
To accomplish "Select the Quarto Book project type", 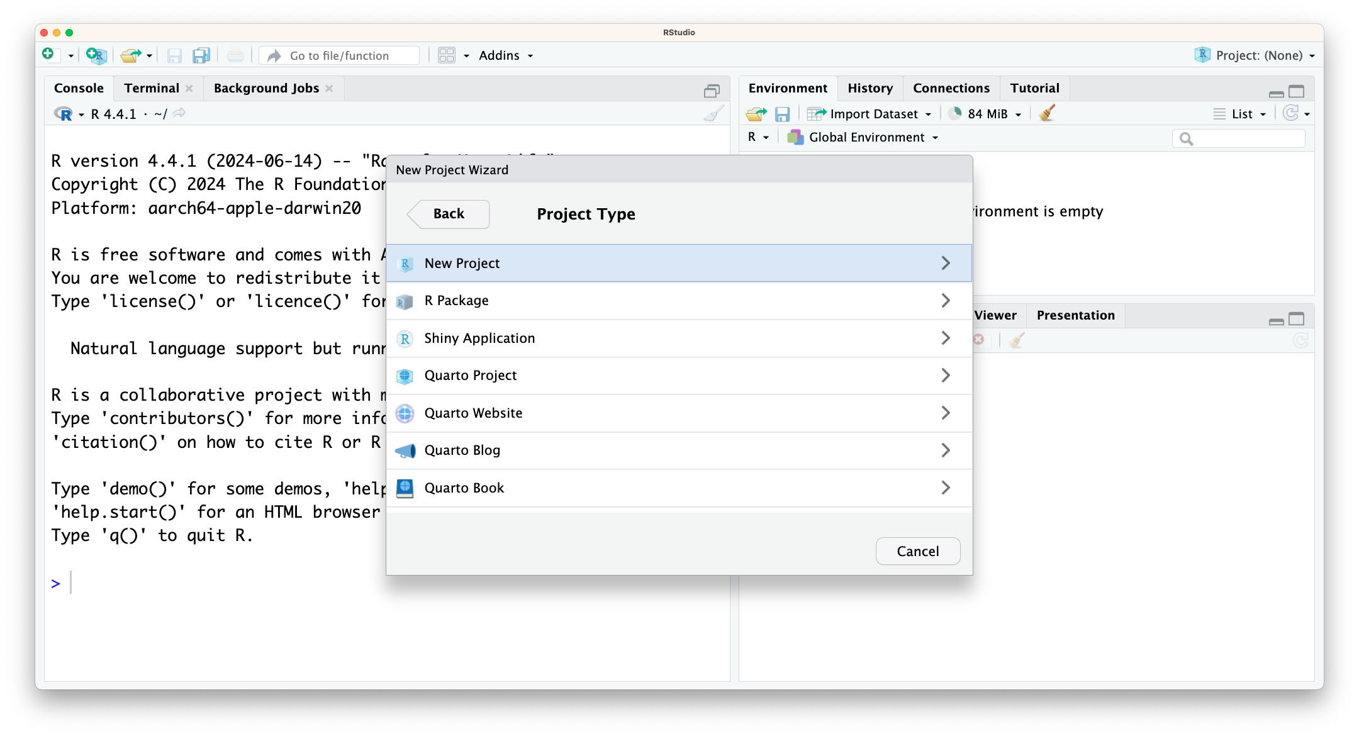I will tap(679, 488).
